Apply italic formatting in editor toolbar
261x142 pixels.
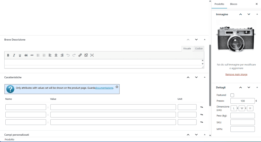coord(14,55)
